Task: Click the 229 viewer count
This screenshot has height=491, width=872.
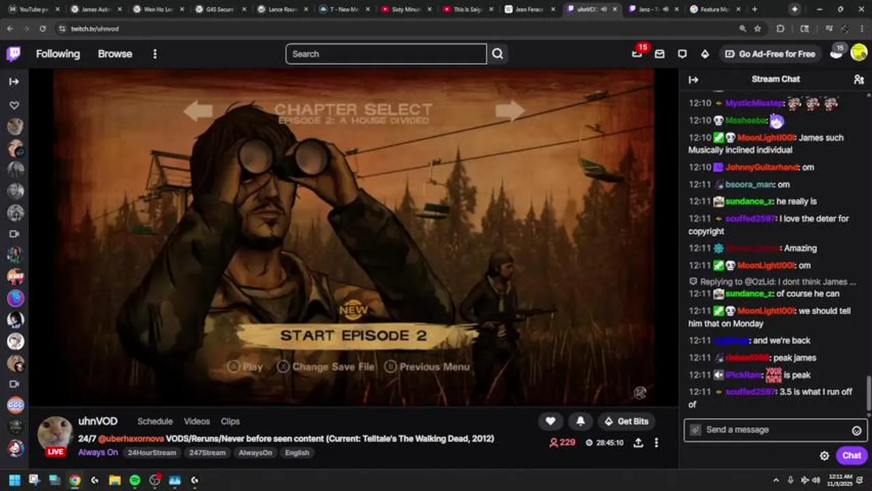Action: (x=562, y=443)
